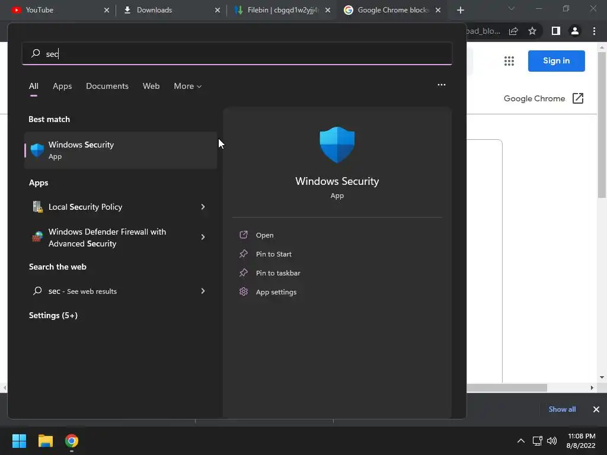
Task: Open a new Chrome tab
Action: [x=460, y=11]
